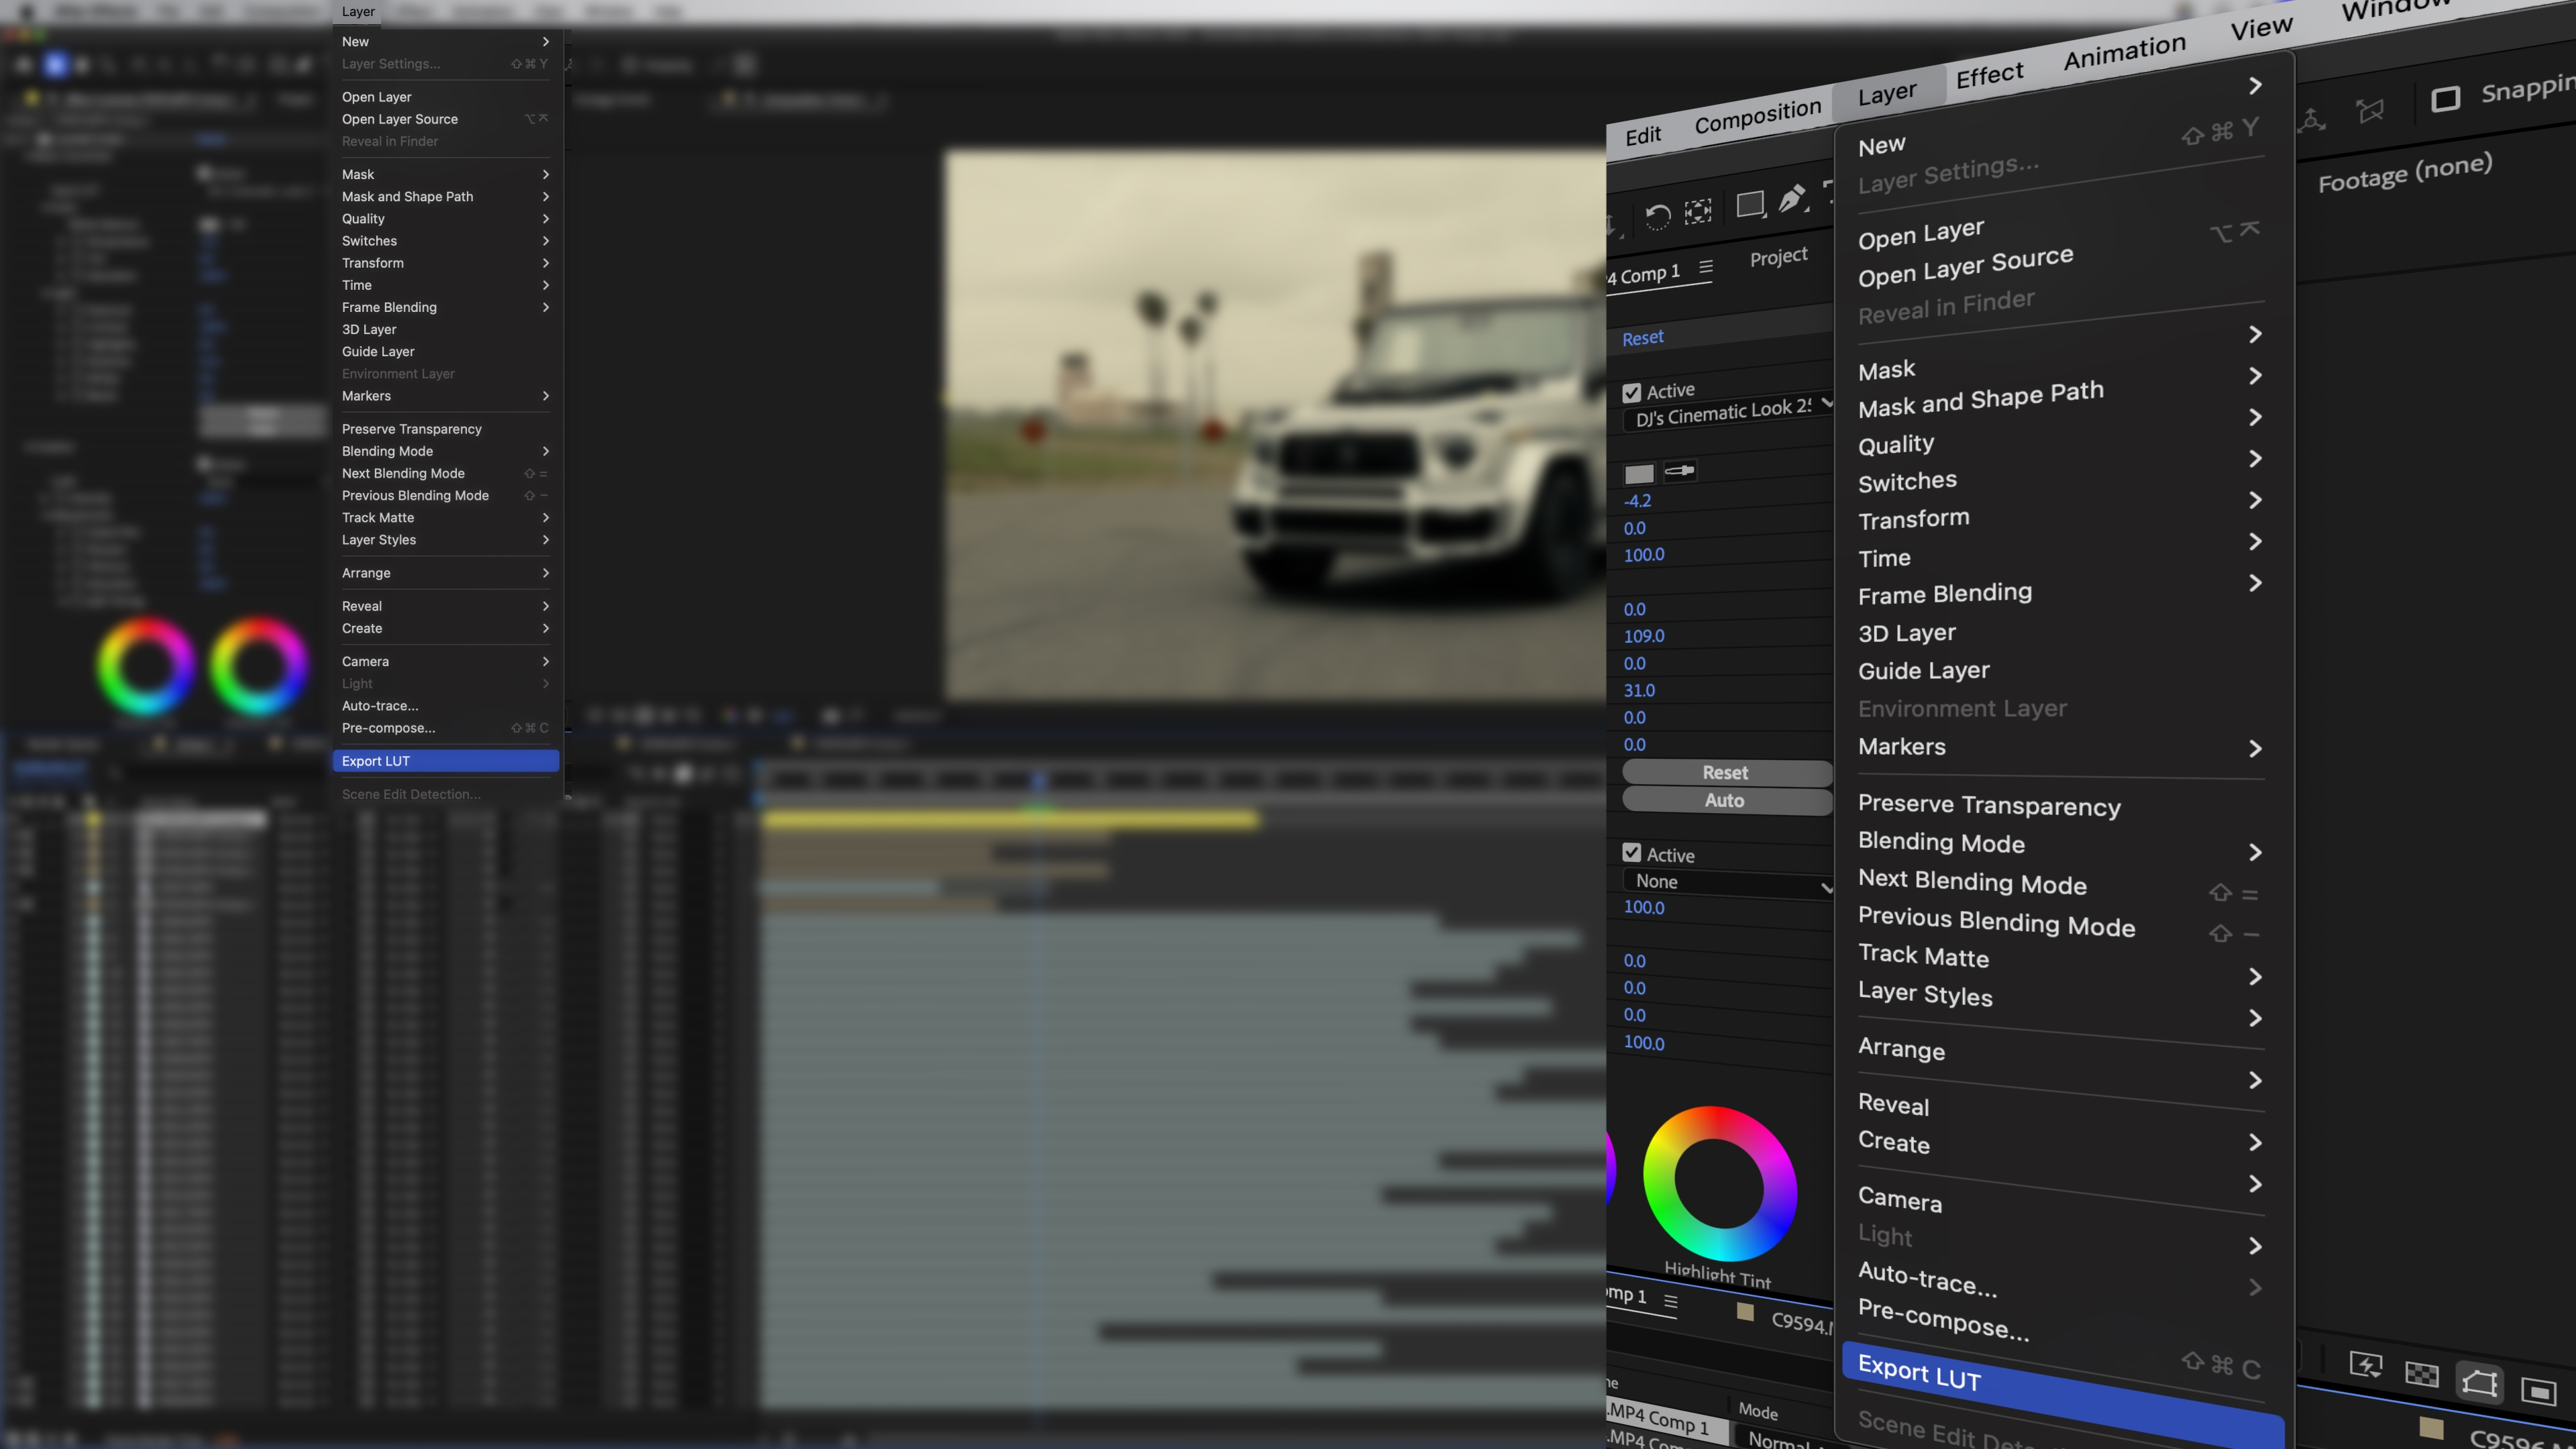Click the Highlight Tint color wheel

pyautogui.click(x=1719, y=1183)
